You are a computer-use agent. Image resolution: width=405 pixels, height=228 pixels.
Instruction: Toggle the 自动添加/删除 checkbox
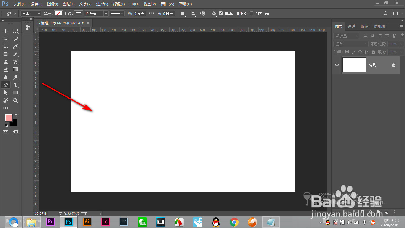(x=221, y=13)
